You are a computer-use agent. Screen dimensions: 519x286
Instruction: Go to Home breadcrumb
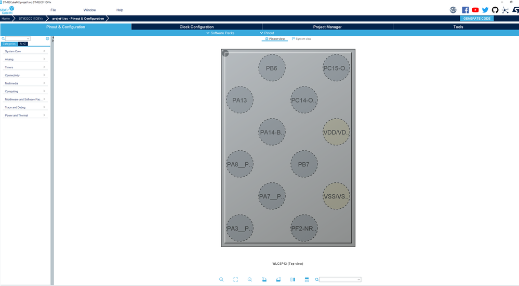tap(6, 19)
